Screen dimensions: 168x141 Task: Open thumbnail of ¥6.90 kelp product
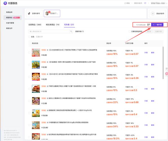tap(36, 65)
